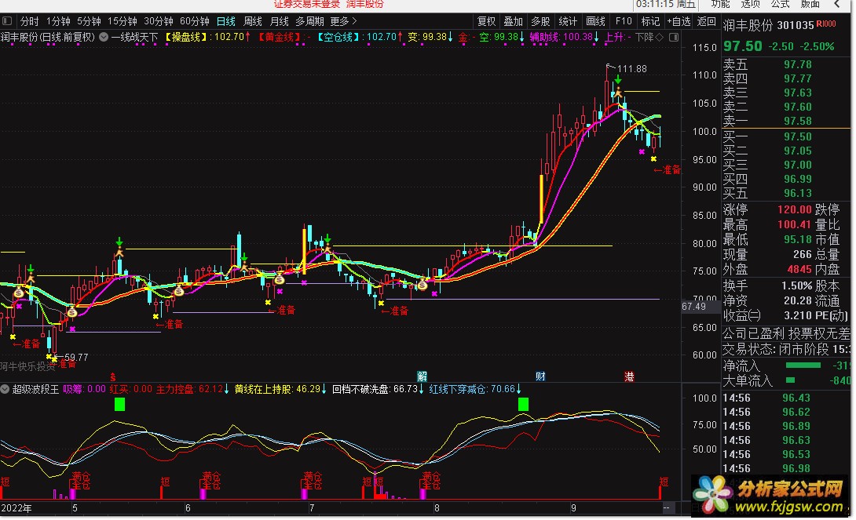Switch to the 5分钟 period

point(89,21)
